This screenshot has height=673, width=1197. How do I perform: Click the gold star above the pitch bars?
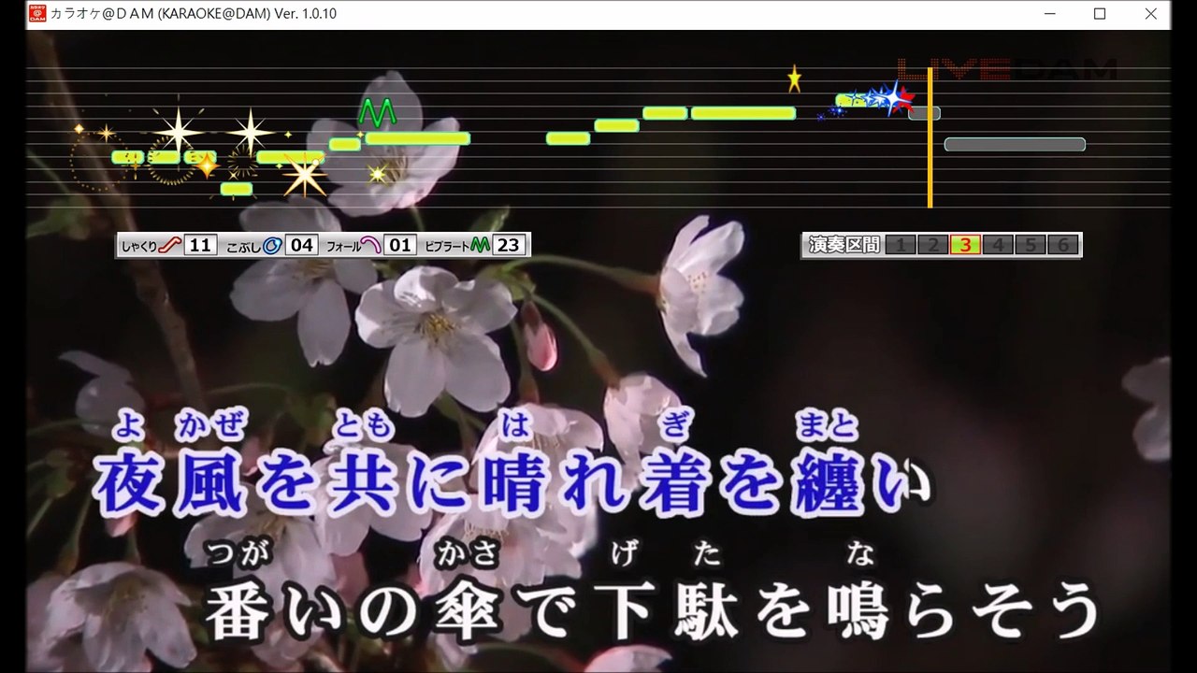click(794, 79)
